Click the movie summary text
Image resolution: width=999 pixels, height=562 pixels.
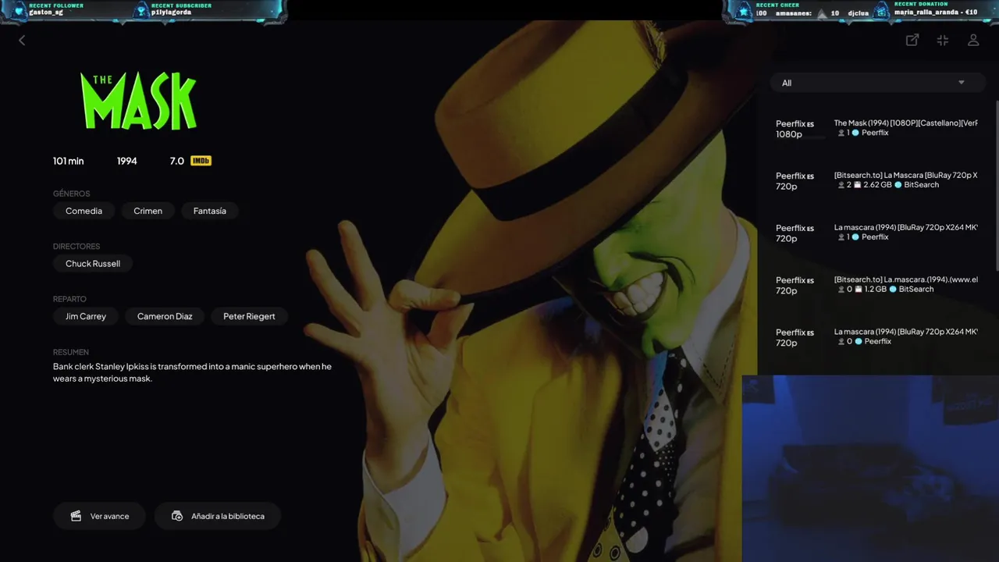pyautogui.click(x=193, y=372)
